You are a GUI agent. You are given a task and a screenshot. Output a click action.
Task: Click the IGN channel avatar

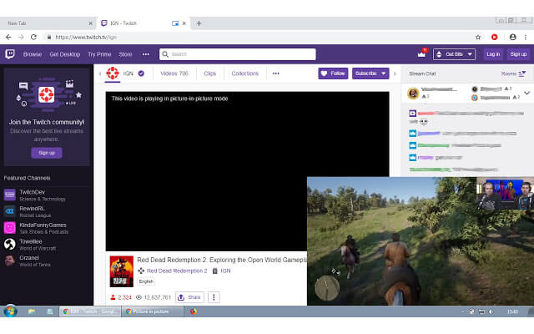point(113,73)
